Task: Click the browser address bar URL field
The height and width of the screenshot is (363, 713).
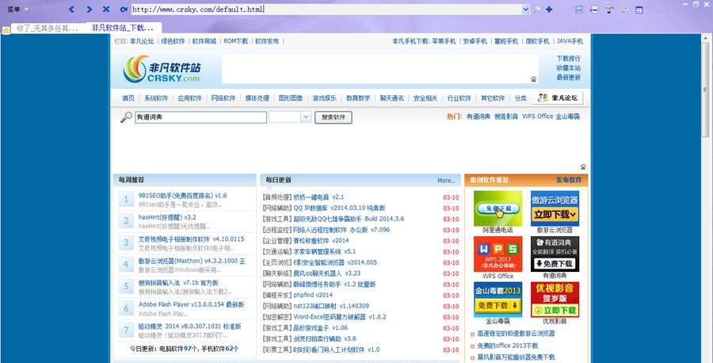Action: click(326, 9)
